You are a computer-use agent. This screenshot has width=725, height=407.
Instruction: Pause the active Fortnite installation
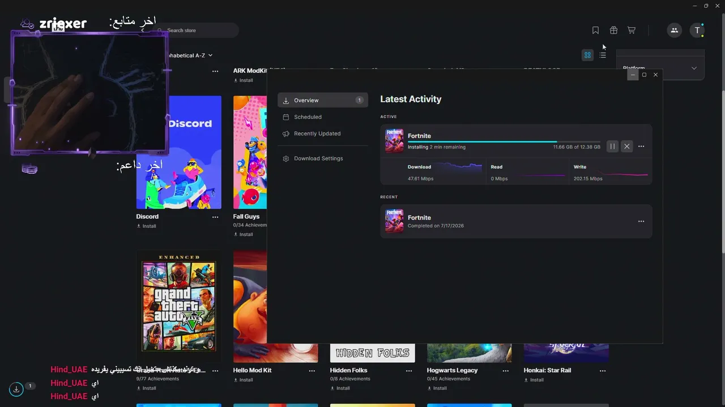click(612, 146)
